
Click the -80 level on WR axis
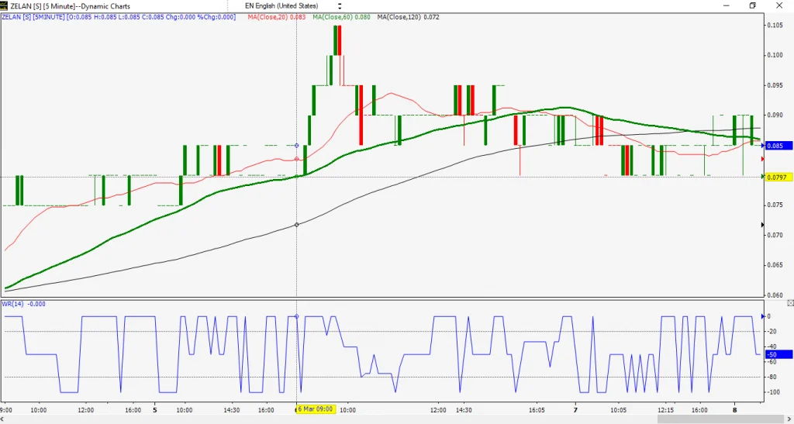[772, 377]
